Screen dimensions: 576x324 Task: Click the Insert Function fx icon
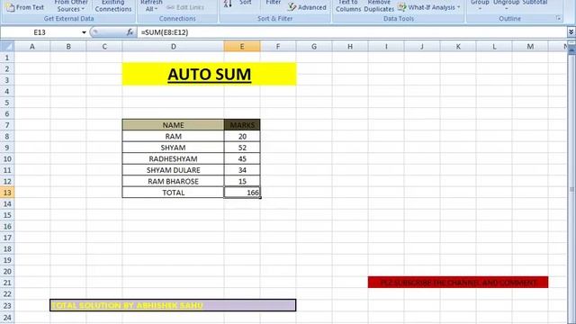[x=130, y=32]
